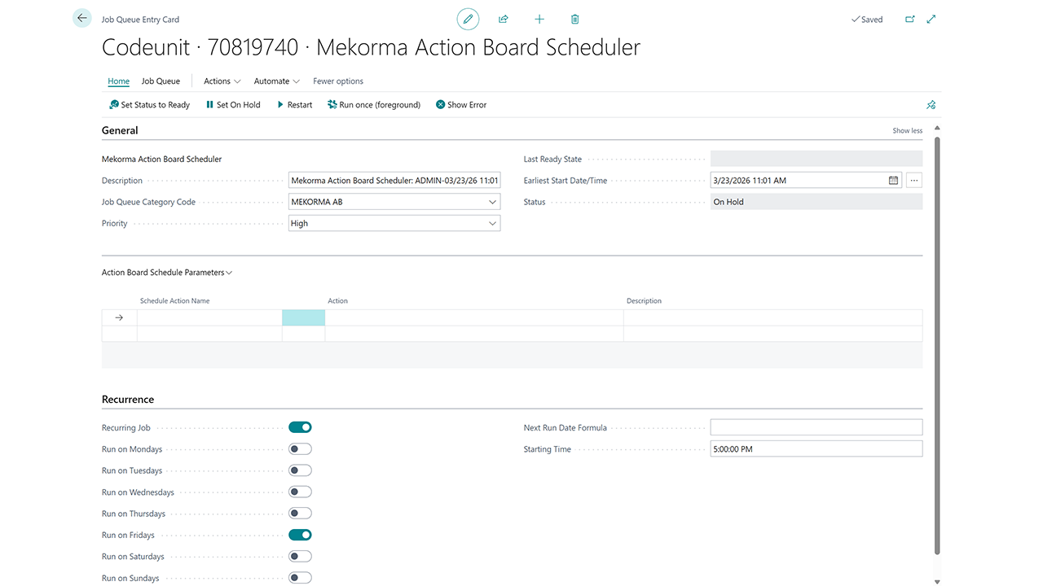Click Set On Hold action
Viewport: 1043px width, 586px height.
click(233, 105)
